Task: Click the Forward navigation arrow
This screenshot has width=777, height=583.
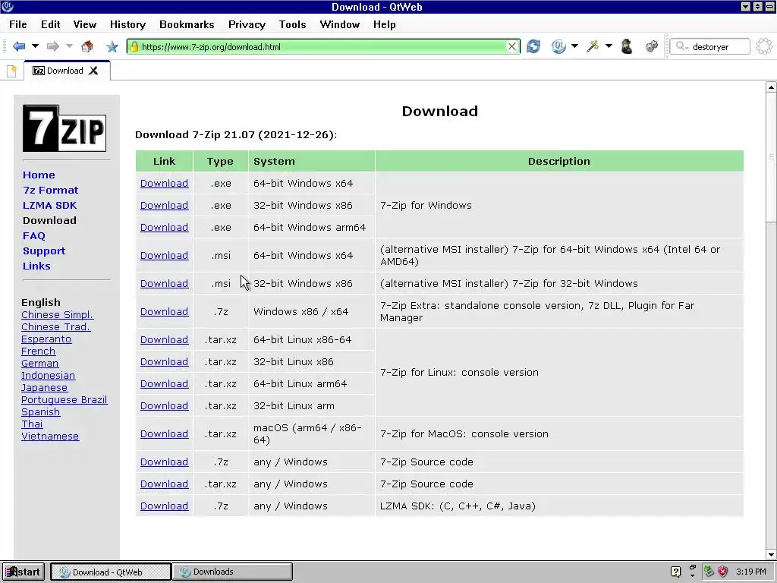Action: click(52, 46)
